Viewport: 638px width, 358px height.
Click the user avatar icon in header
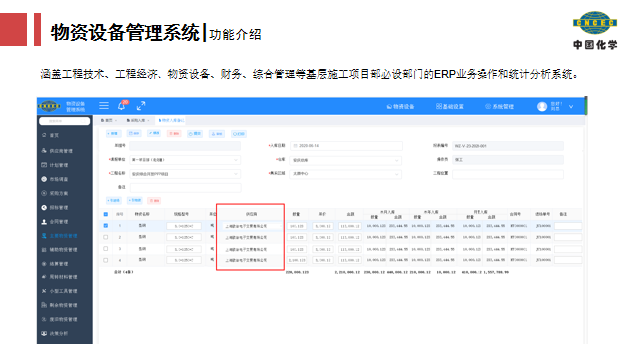pyautogui.click(x=542, y=106)
